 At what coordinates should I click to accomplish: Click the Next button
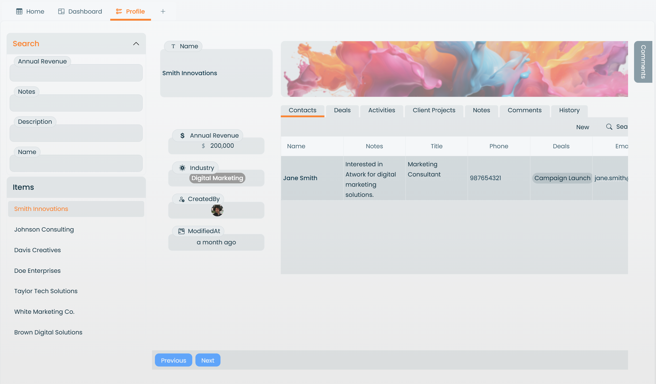[208, 360]
